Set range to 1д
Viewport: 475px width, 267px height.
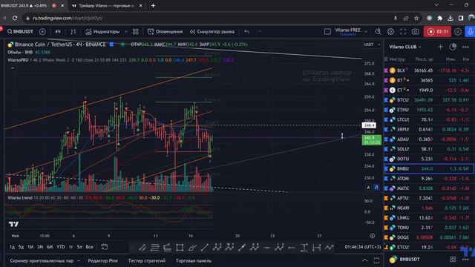12,247
